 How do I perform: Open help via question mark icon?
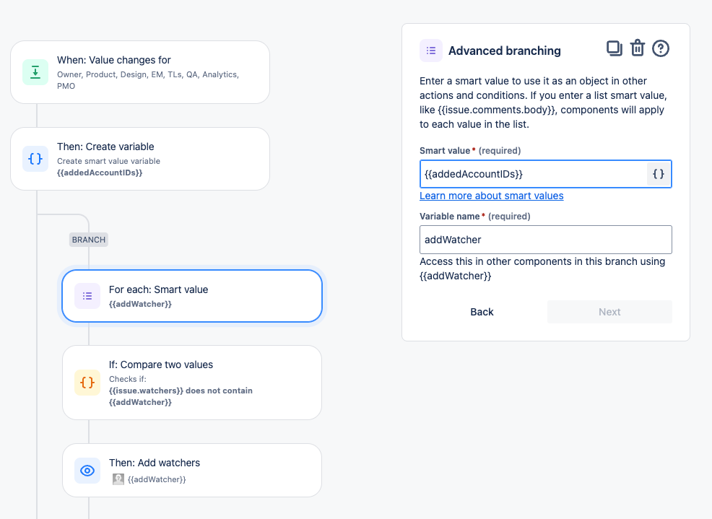661,48
